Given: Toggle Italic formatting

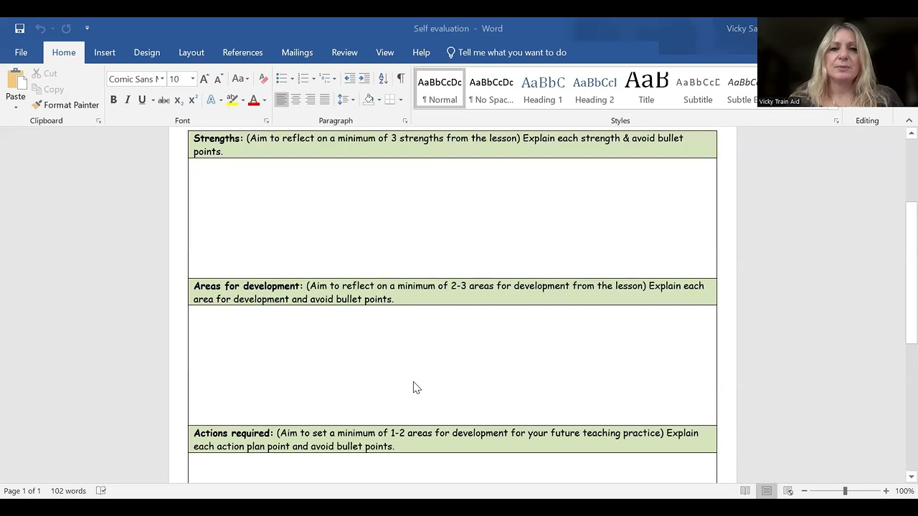Looking at the screenshot, I should 128,100.
